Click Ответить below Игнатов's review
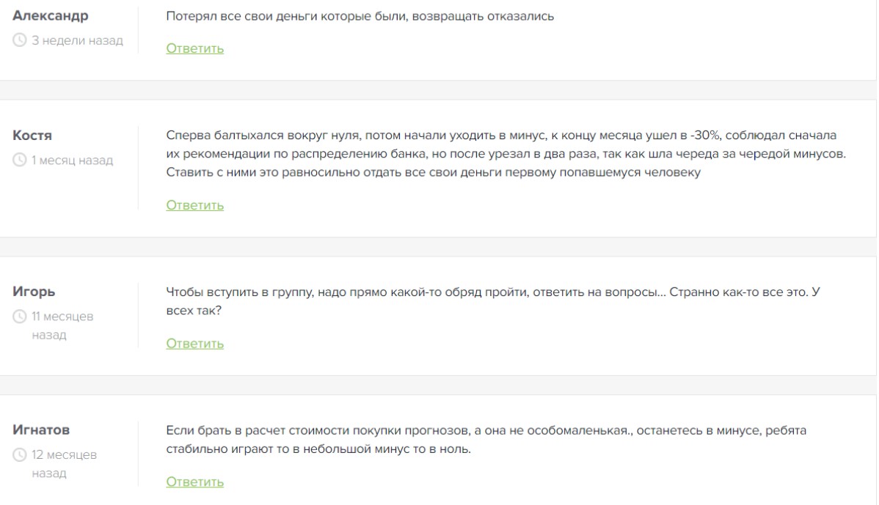This screenshot has width=879, height=505. click(x=194, y=482)
